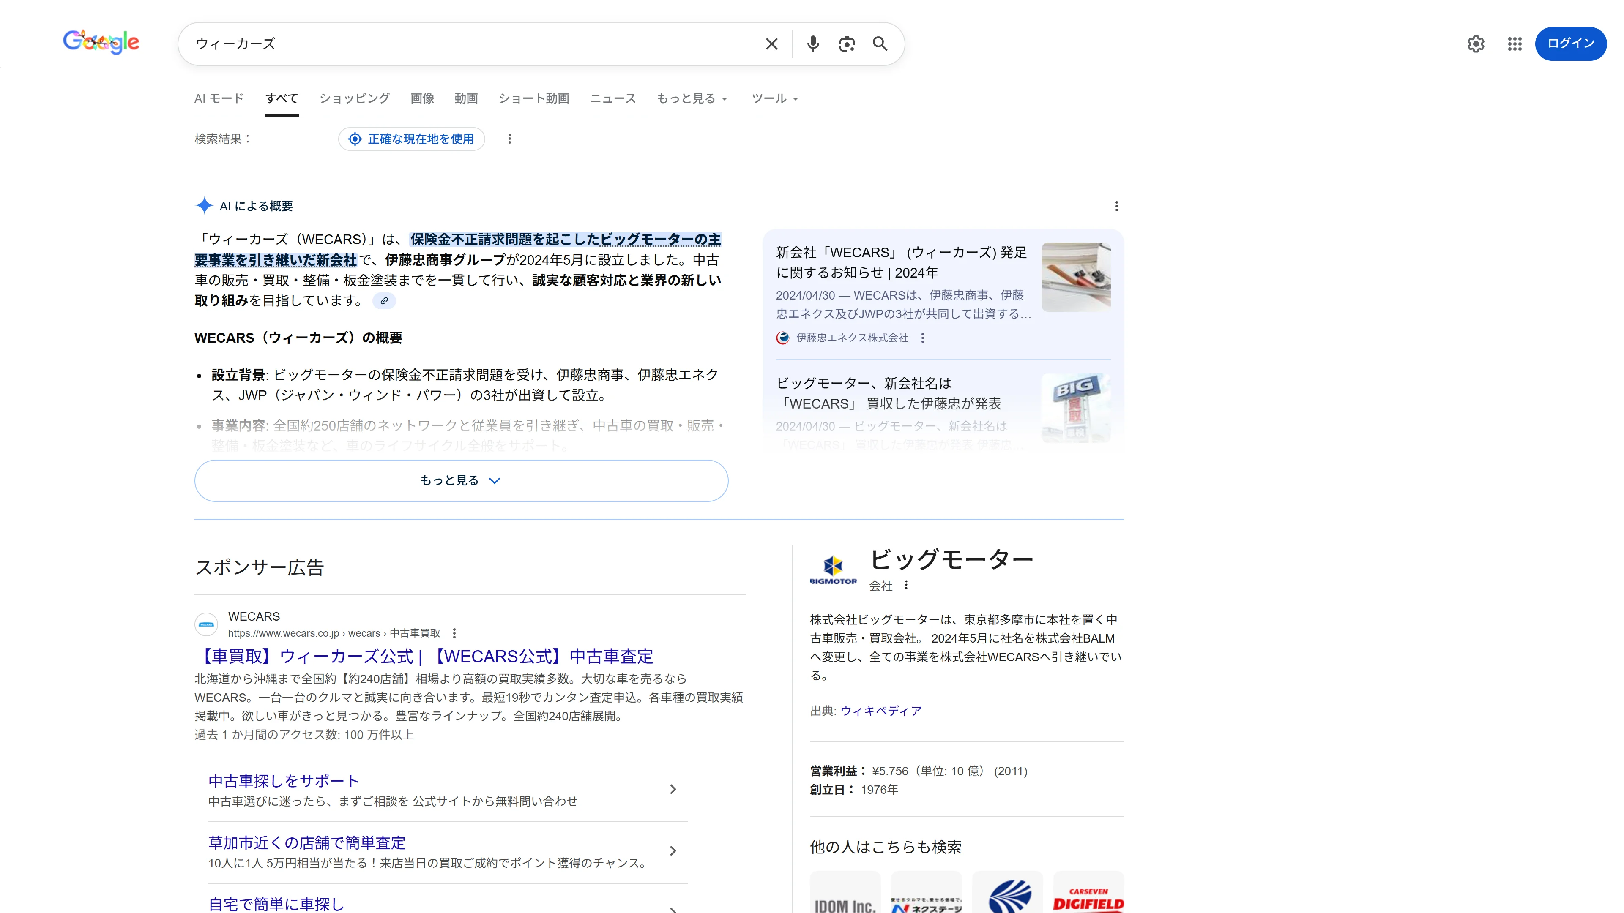Expand 中古車探しをサポート sitelink chevron
Image resolution: width=1624 pixels, height=913 pixels.
(x=673, y=789)
